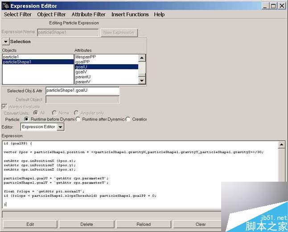Image resolution: width=288 pixels, height=232 pixels.
Task: Select Convert Units All radio button
Action: (x=36, y=113)
